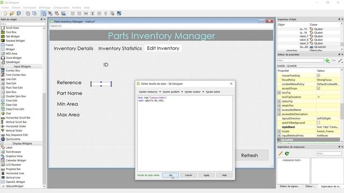Image resolution: width=344 pixels, height=193 pixels.
Task: Click Lay Out Vertically toolbar icon
Action: coord(79,13)
